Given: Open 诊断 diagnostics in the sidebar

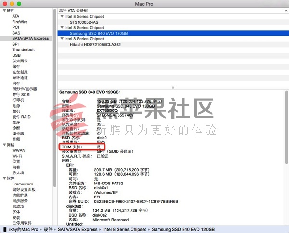Looking at the screenshot, I should tap(16, 128).
